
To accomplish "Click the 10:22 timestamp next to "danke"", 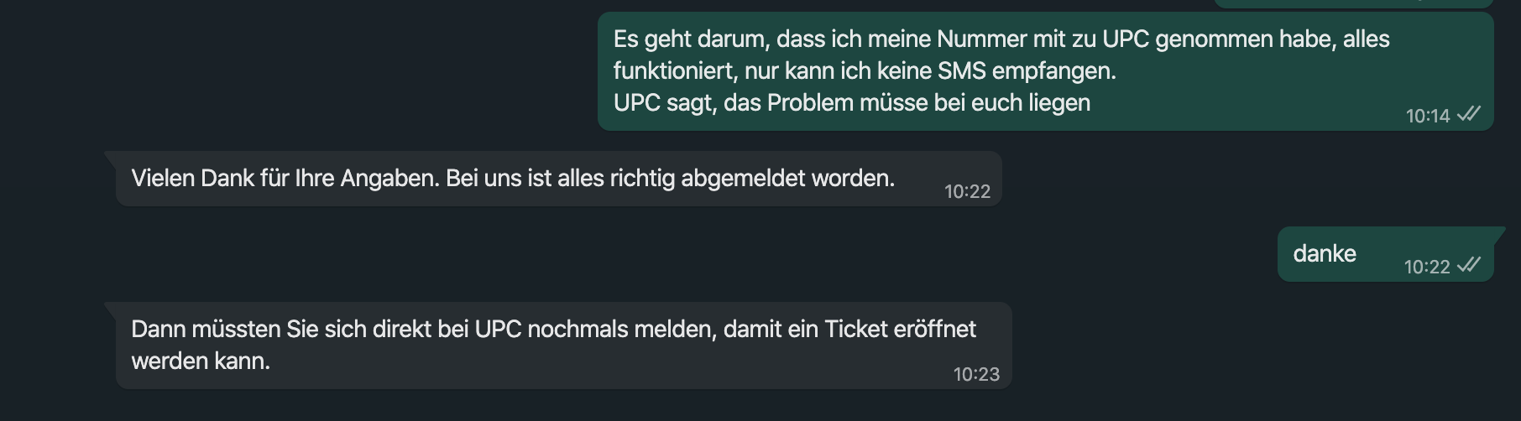I will (1426, 267).
